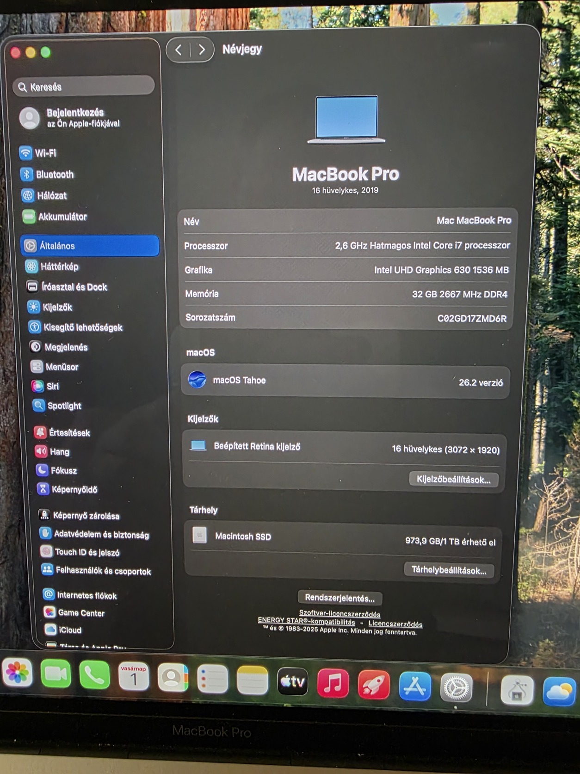The width and height of the screenshot is (580, 774).
Task: Open Kisegítő lehetőségek accessibility settings
Action: coord(76,327)
